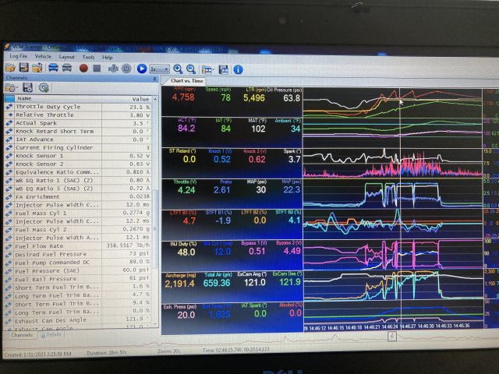499x374 pixels.
Task: Click the Desired Fuel Pressure row icon
Action: [x=9, y=255]
